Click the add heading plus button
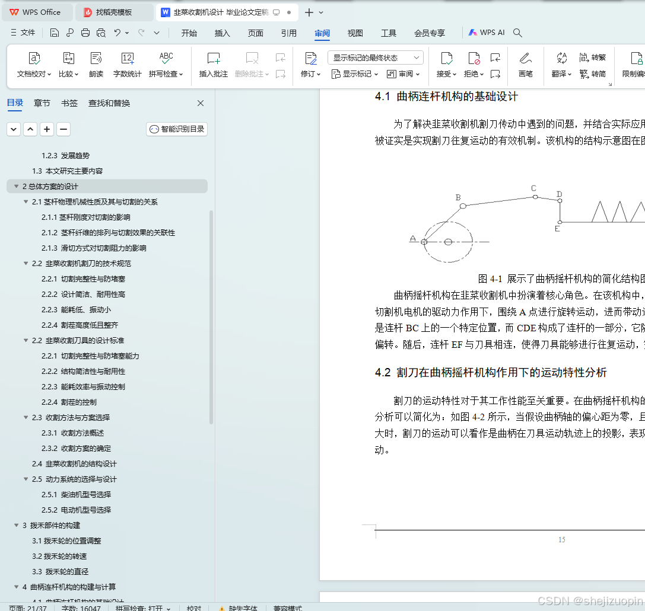This screenshot has width=645, height=611. 47,129
